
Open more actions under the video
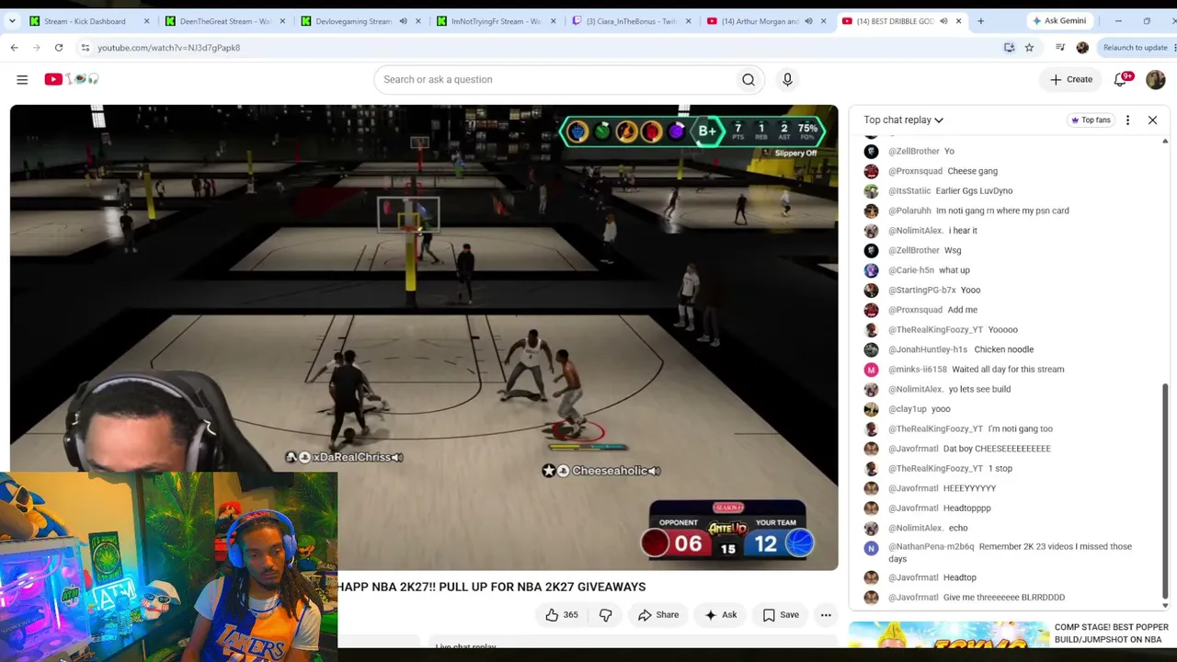826,615
